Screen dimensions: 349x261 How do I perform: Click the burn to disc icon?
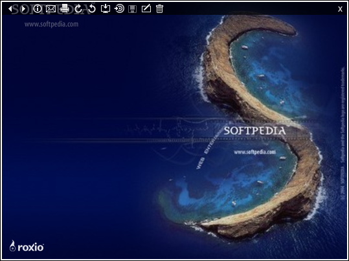119,9
